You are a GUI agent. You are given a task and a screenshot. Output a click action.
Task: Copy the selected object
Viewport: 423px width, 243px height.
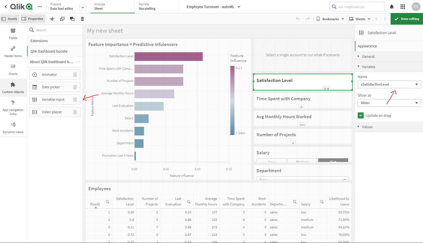62,19
